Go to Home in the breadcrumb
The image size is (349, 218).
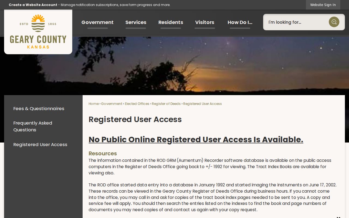point(94,104)
